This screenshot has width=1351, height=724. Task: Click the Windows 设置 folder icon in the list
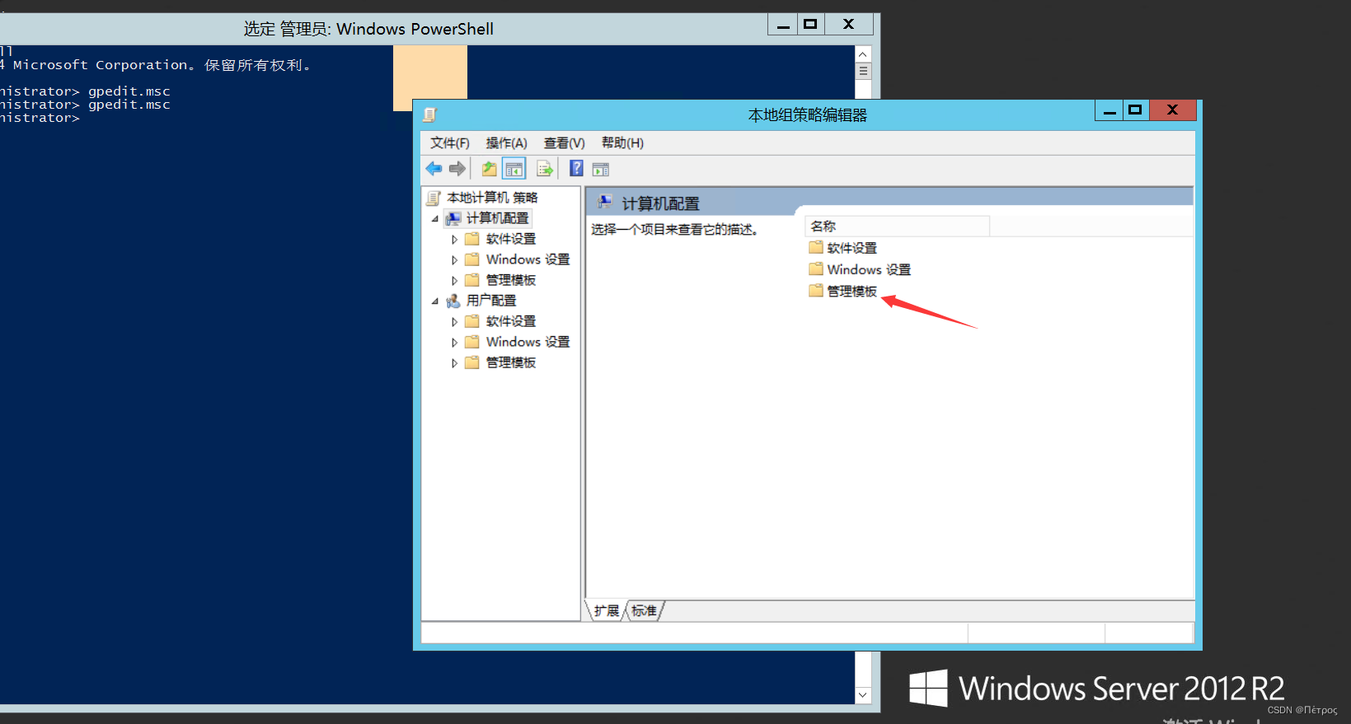[816, 269]
